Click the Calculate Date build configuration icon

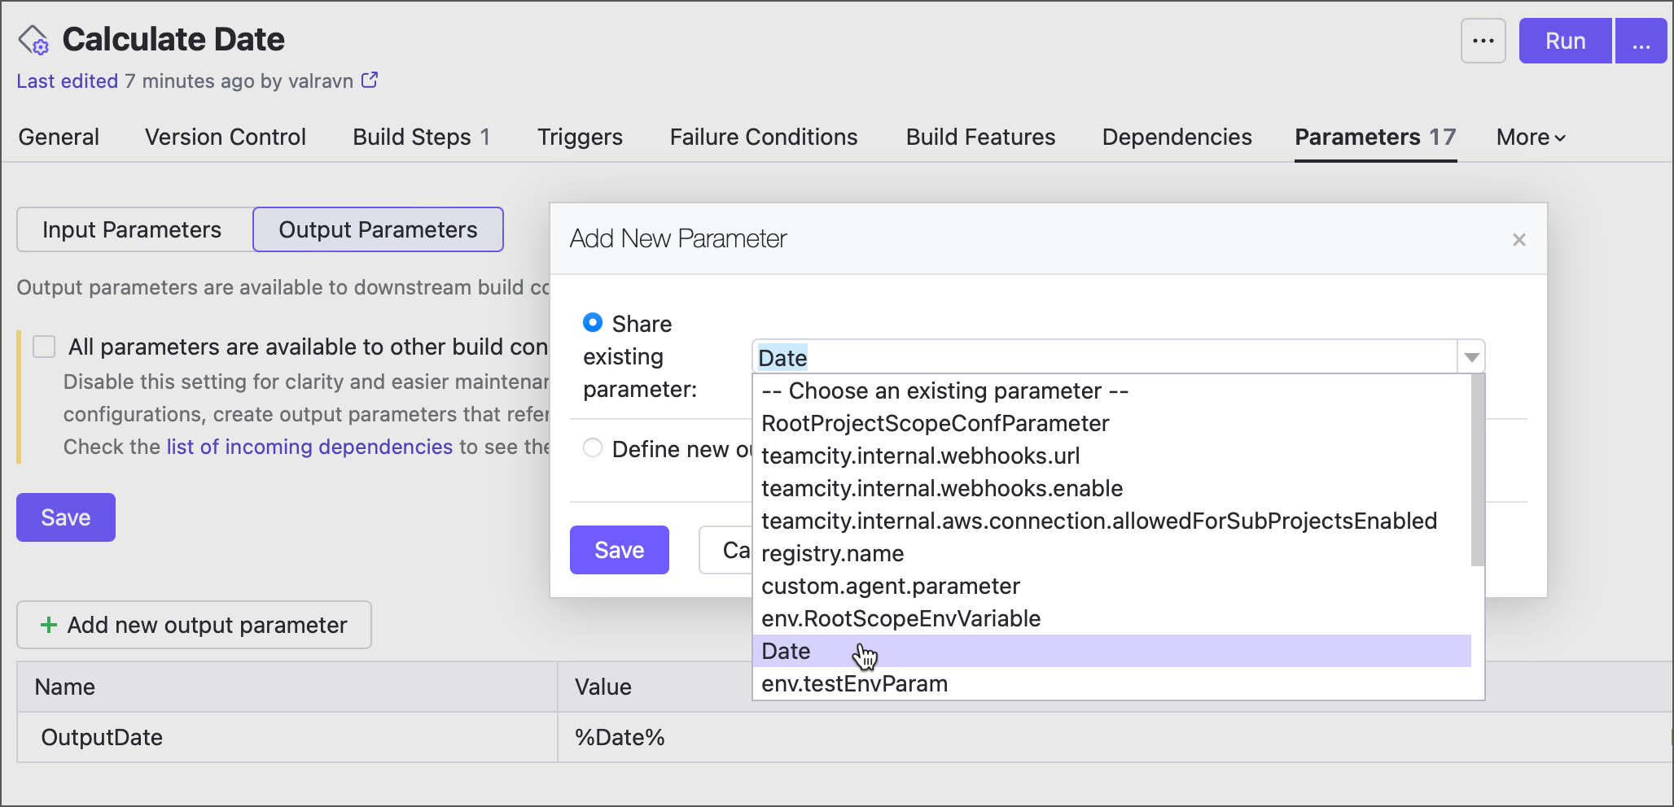tap(33, 38)
